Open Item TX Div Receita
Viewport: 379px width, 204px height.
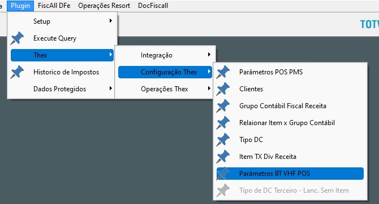(x=290, y=157)
